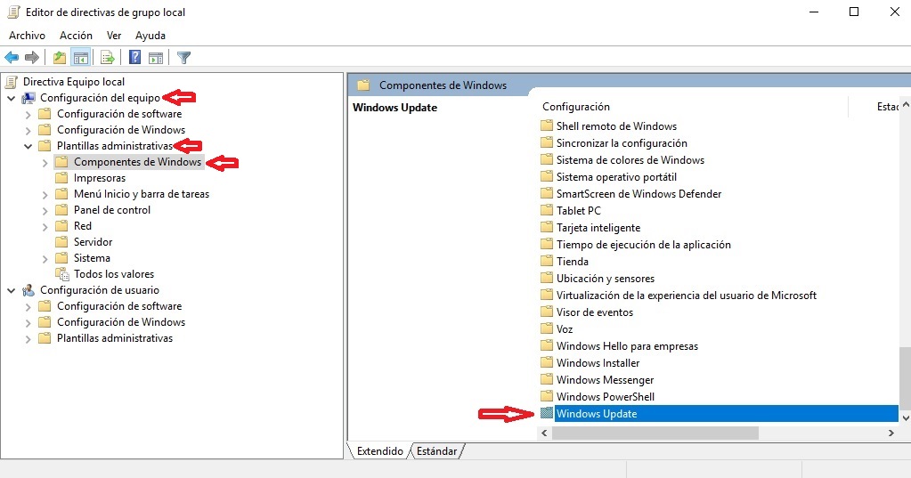
Task: Click the vertical scrollbar thumb in list
Action: [x=905, y=378]
